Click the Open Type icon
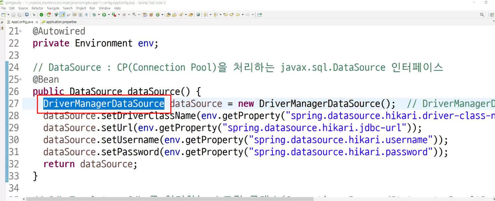Screen dimensions: 495x201 (145, 15)
